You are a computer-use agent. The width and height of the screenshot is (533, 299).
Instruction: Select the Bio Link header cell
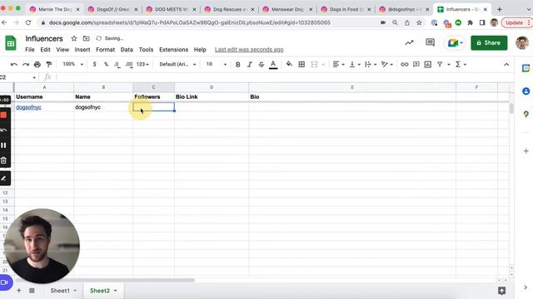point(212,96)
